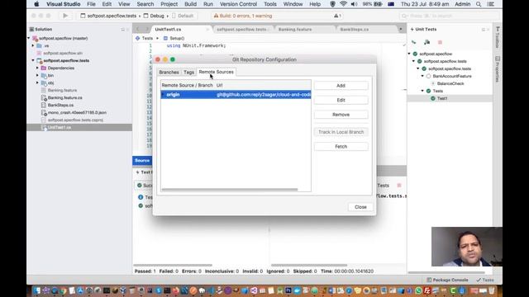Expand the .vs folder in Solution

(33, 46)
